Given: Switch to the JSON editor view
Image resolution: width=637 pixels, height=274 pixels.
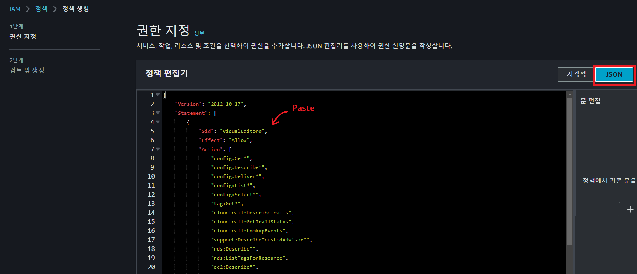Looking at the screenshot, I should [x=614, y=74].
